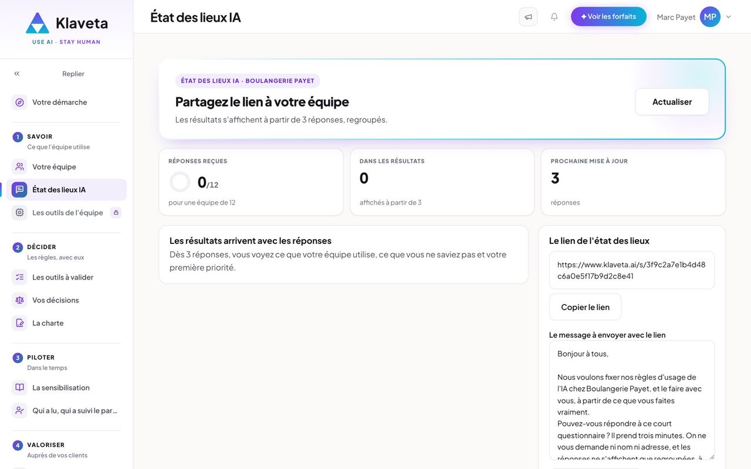Click the affichés à partir de 3 text
The height and width of the screenshot is (469, 751).
[x=390, y=202]
